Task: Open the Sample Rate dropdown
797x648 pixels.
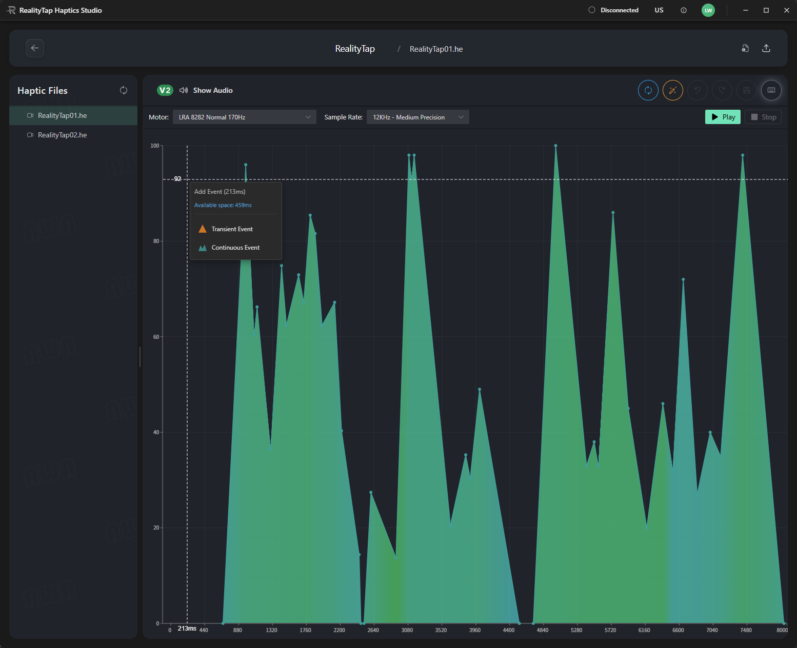Action: pyautogui.click(x=418, y=117)
